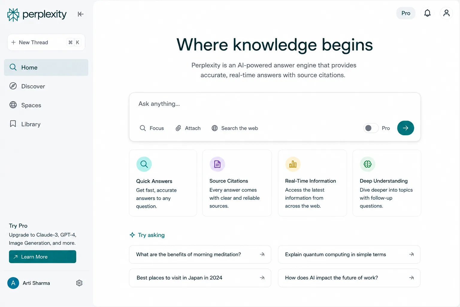The width and height of the screenshot is (460, 307).
Task: Click arrow on morning meditation suggestion
Action: (262, 255)
